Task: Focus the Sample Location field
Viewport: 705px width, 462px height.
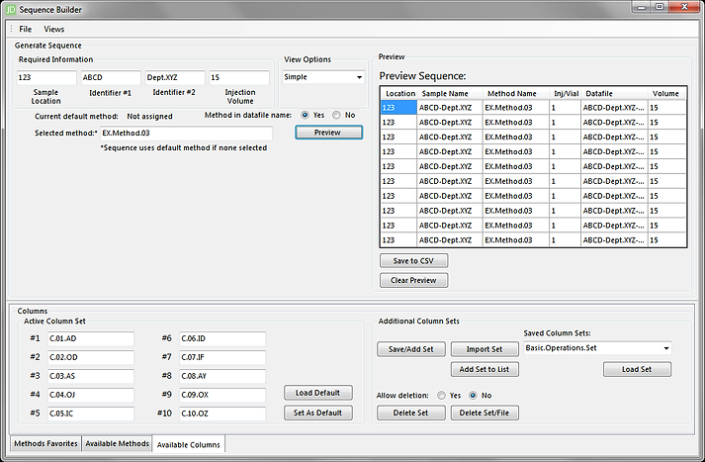Action: 46,77
